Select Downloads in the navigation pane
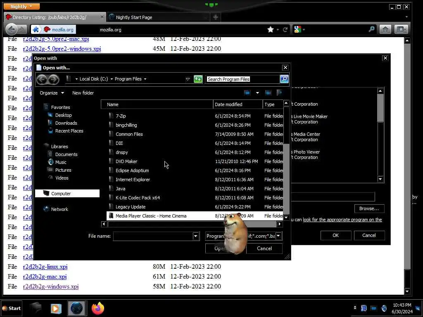The image size is (423, 317). pyautogui.click(x=66, y=123)
